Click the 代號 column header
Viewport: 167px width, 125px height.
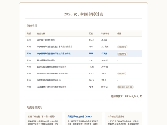(x=91, y=33)
